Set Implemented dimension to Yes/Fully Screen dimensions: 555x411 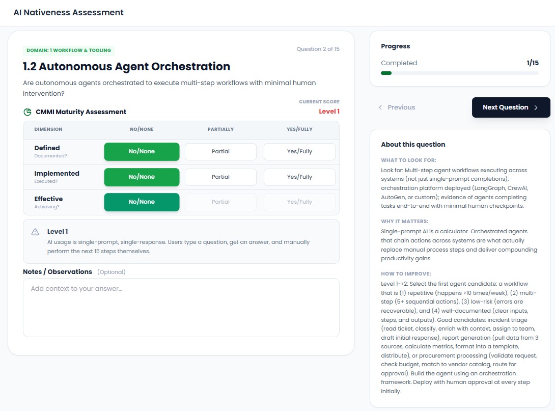coord(299,177)
